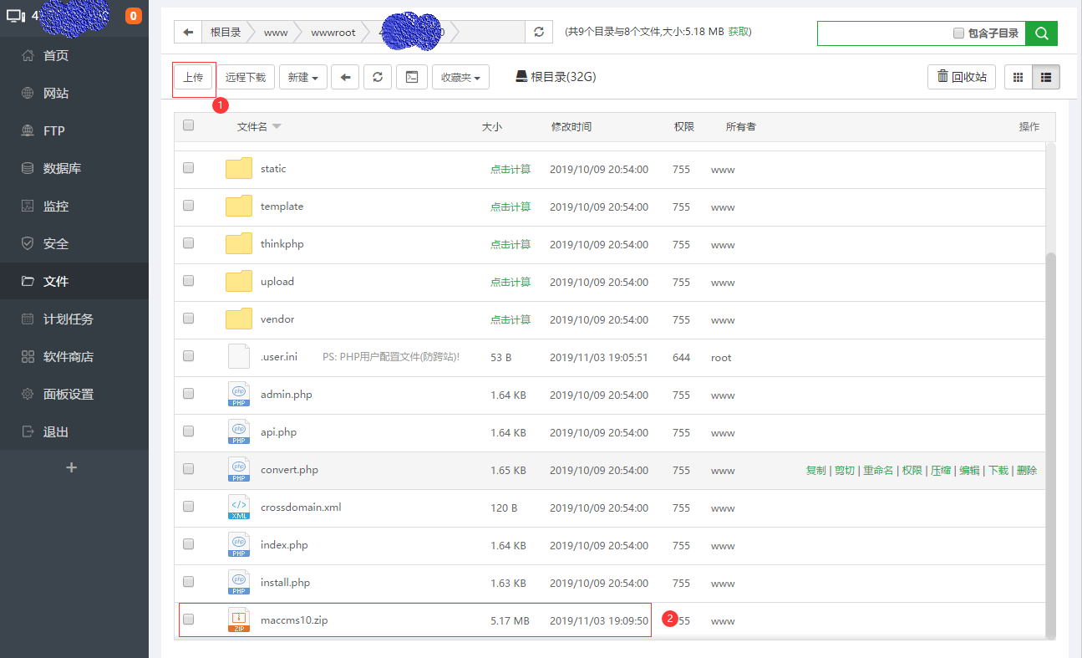The image size is (1082, 658).
Task: Open the terminal icon in toolbar
Action: click(411, 77)
